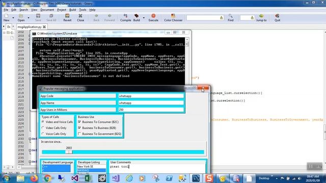The height and width of the screenshot is (183, 326).
Task: Click in the App Users in Millions field
Action: click(151, 110)
